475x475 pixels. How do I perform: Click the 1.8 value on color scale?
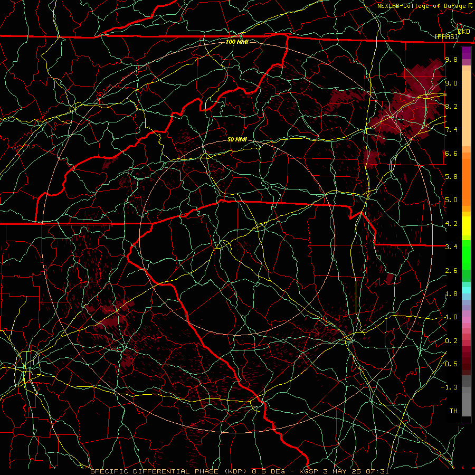451,294
